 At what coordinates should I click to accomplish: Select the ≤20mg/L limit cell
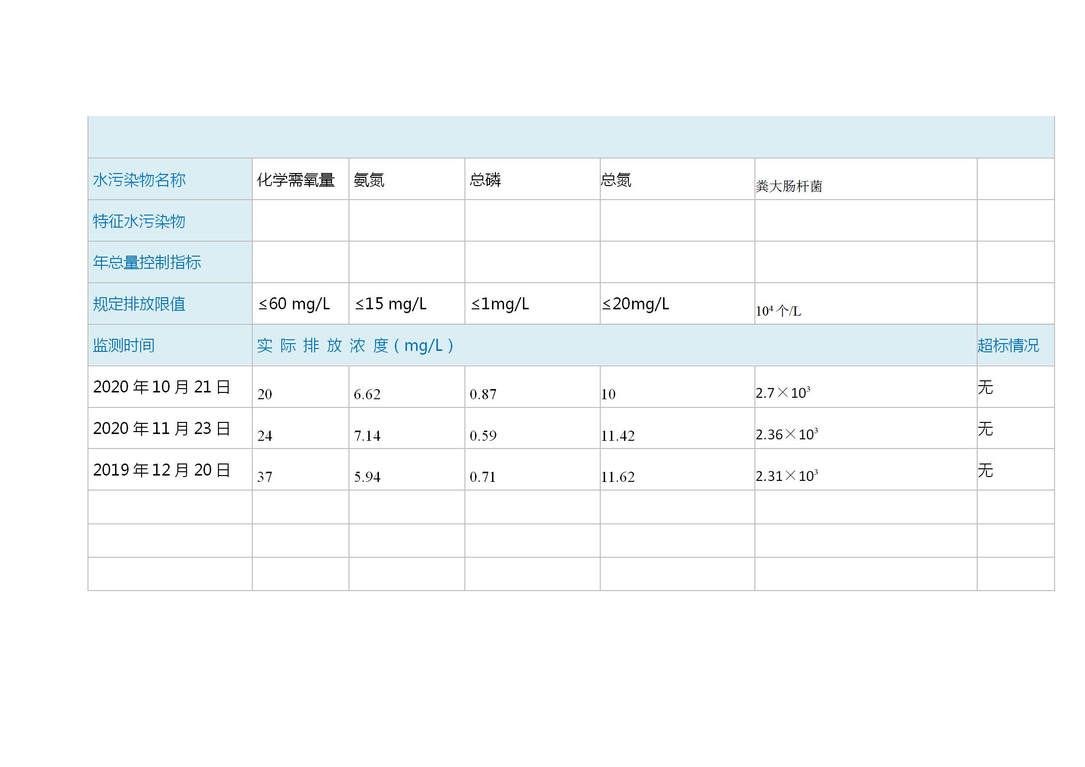(636, 304)
